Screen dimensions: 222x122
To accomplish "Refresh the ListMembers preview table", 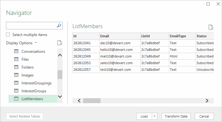I will coord(211,27).
